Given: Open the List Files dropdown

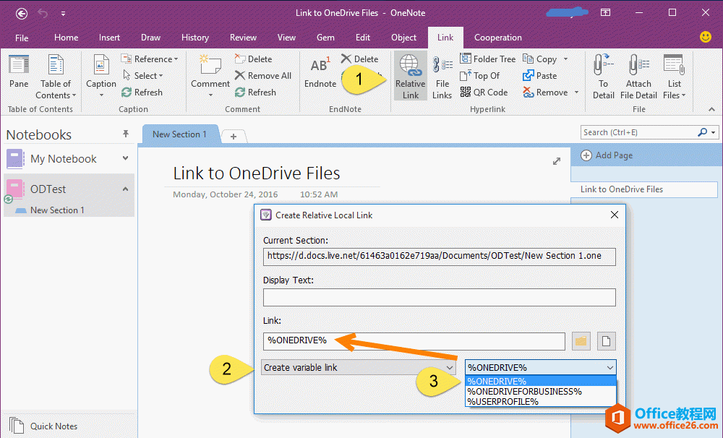Looking at the screenshot, I should (674, 77).
